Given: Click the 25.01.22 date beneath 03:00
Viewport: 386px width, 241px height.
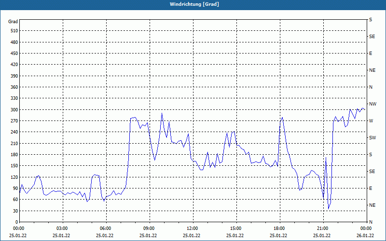Looking at the screenshot, I should [x=61, y=235].
